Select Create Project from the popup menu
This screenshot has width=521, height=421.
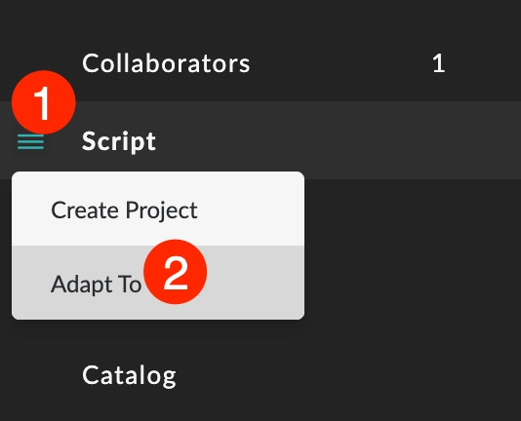(158, 209)
